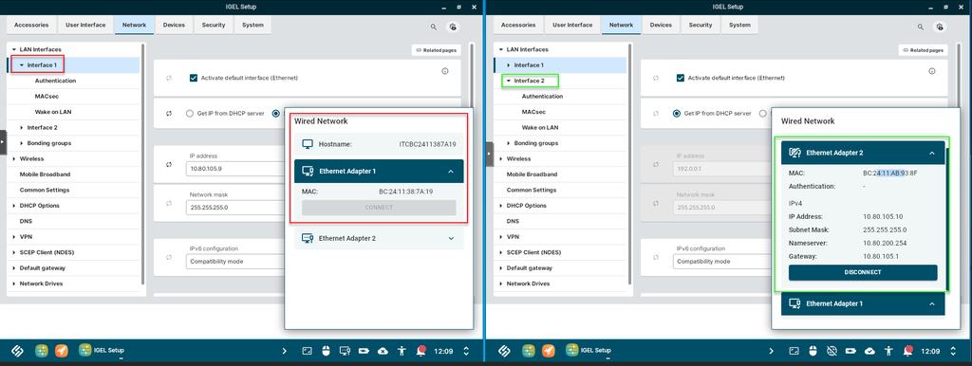Viewport: 972px width, 366px height.
Task: Click the disconnected network tray icon, right taskbar
Action: tap(832, 351)
